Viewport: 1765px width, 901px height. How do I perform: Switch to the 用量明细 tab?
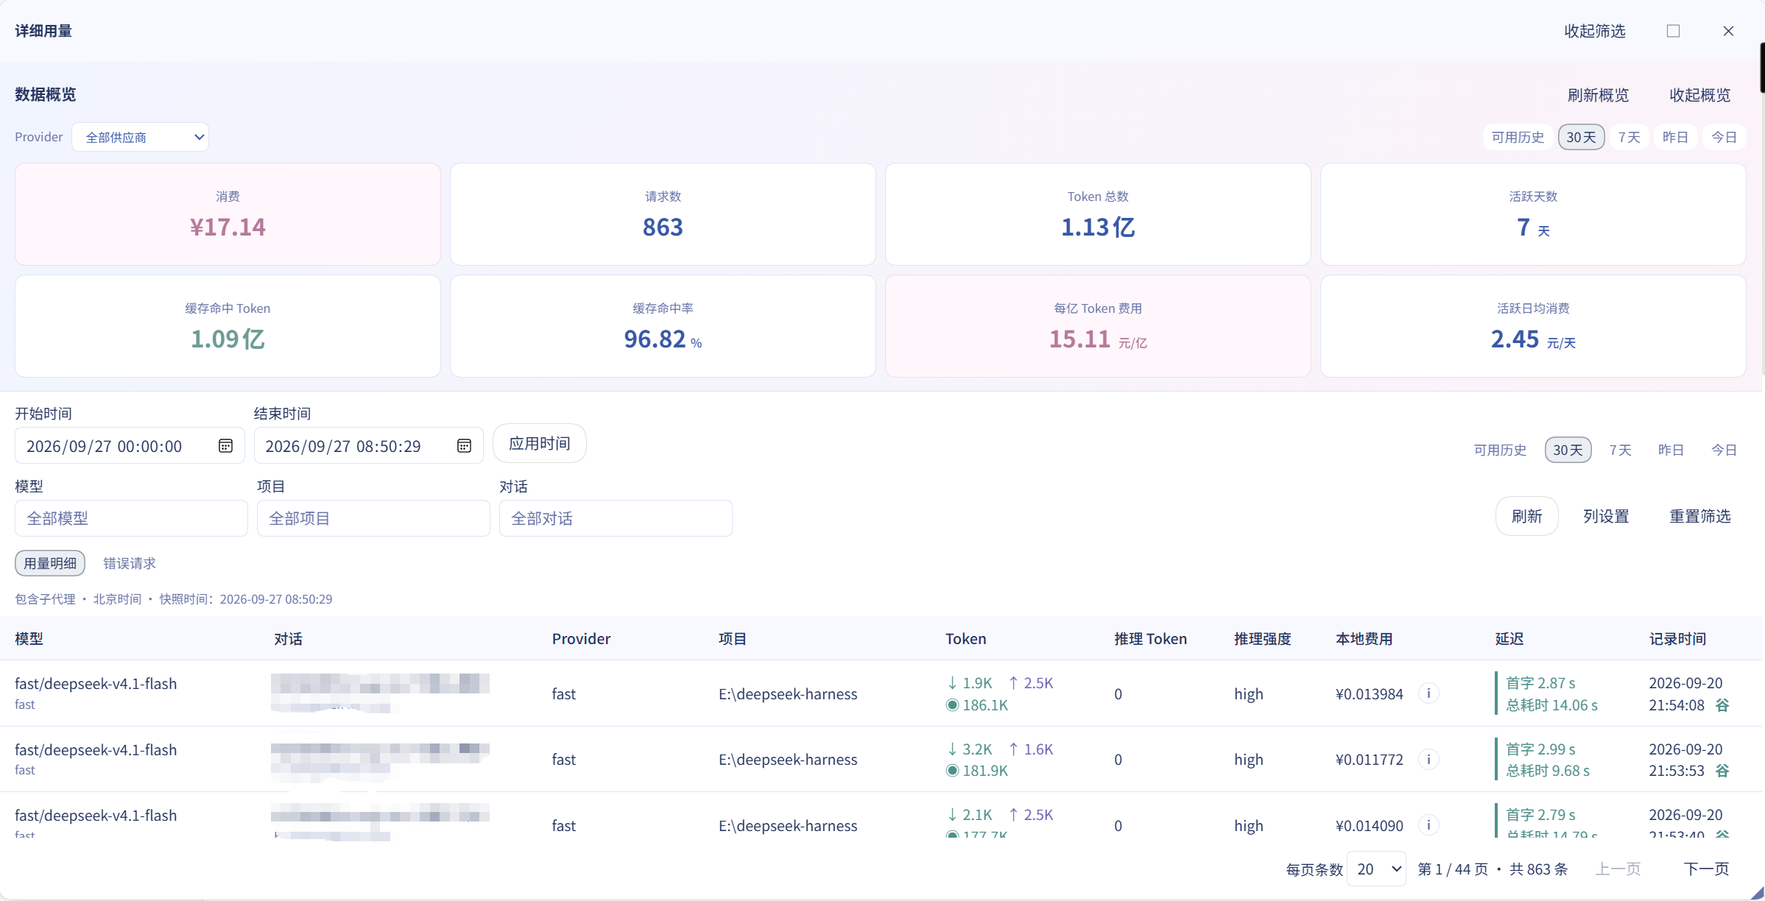[50, 563]
